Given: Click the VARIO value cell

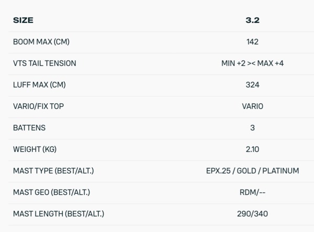Looking at the screenshot, I should (252, 106).
